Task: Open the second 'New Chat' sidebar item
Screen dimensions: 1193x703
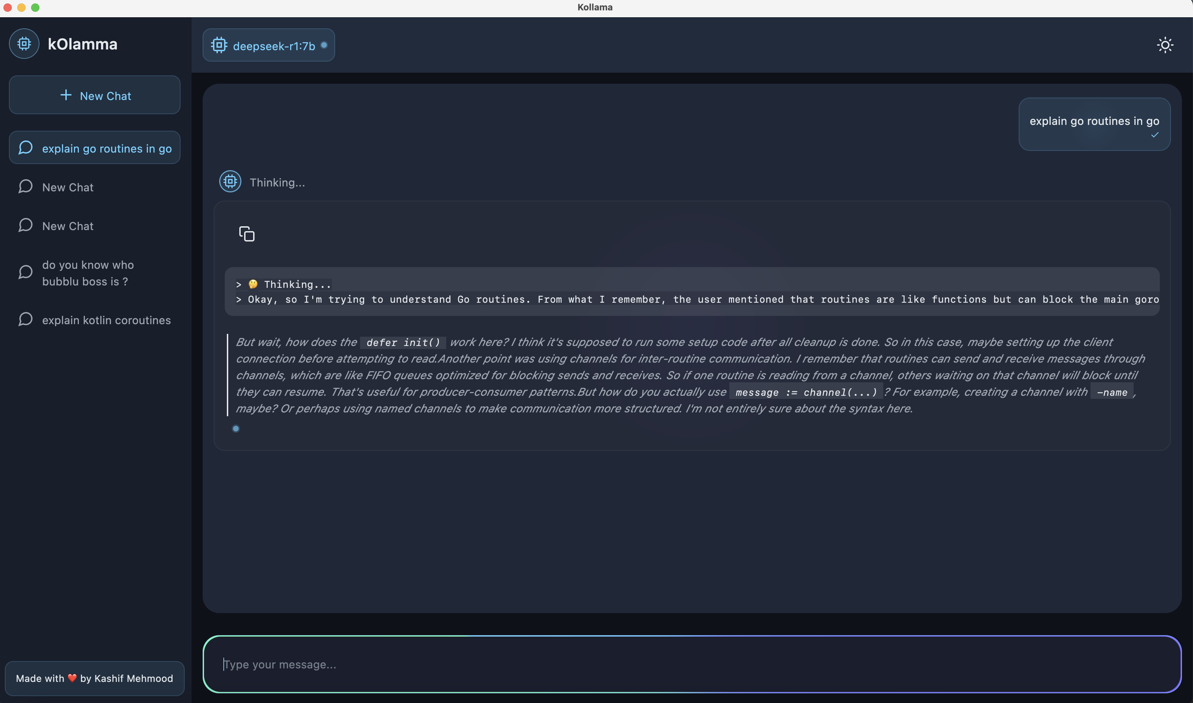Action: pyautogui.click(x=68, y=226)
